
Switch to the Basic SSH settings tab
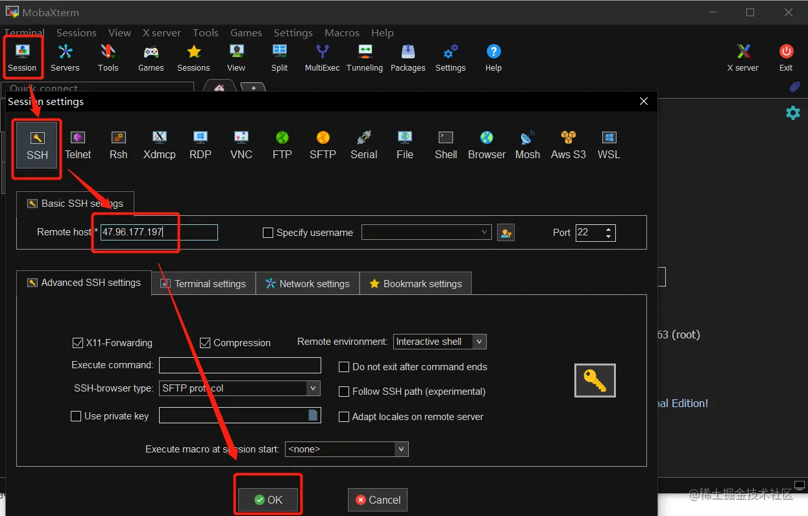[75, 204]
